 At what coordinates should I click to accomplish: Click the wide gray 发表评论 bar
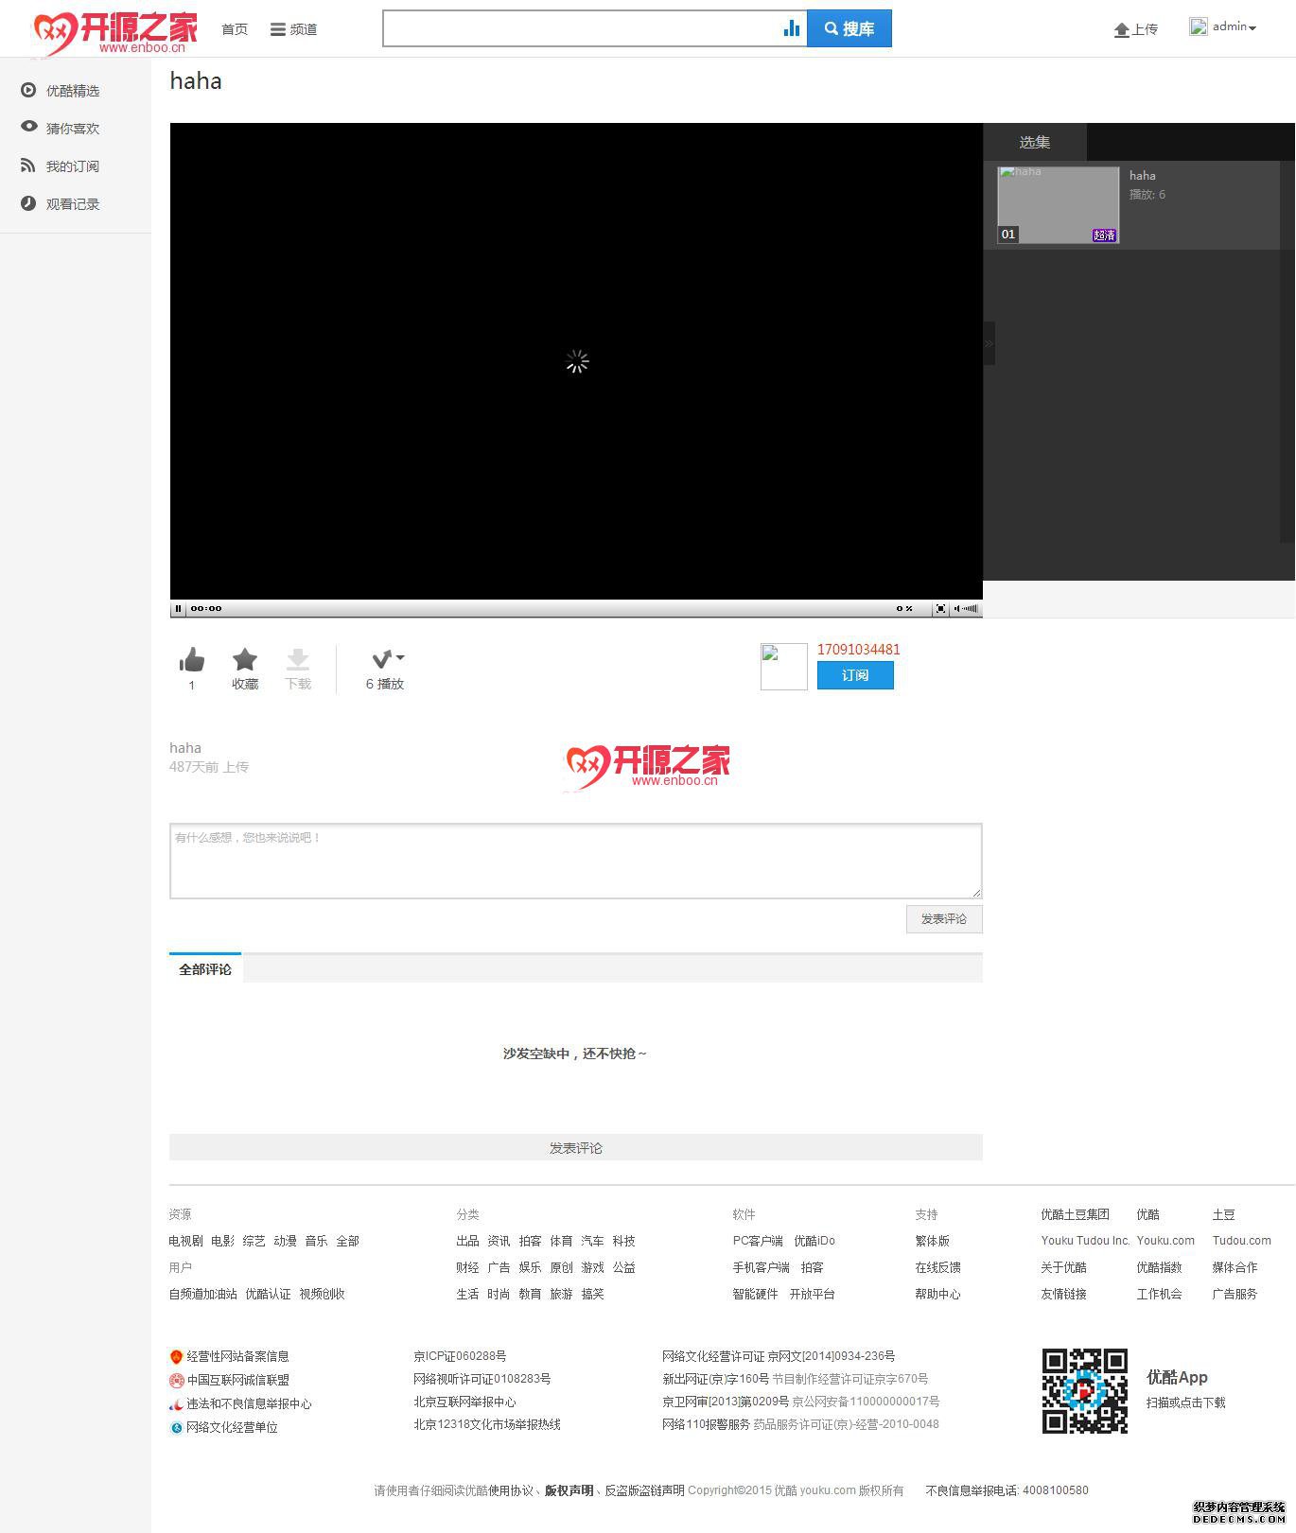click(576, 1147)
